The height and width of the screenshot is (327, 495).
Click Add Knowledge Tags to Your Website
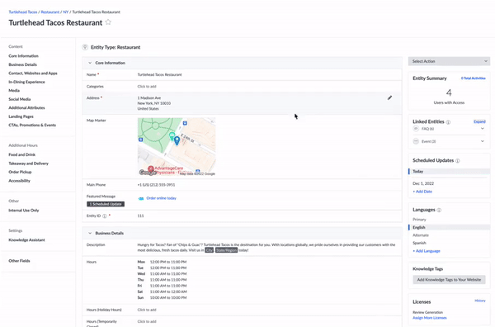click(x=449, y=280)
